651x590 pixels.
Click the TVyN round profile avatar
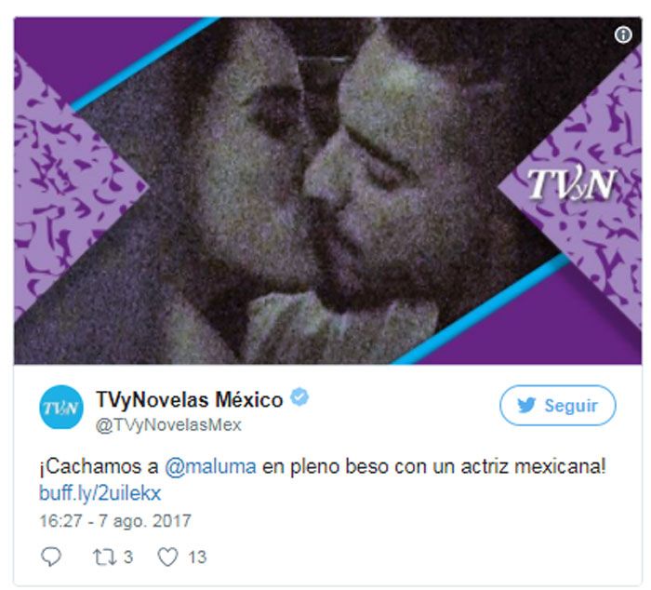click(x=61, y=408)
